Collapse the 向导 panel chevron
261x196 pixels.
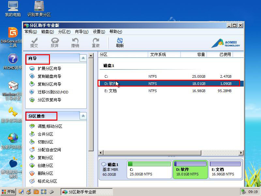(x=83, y=58)
